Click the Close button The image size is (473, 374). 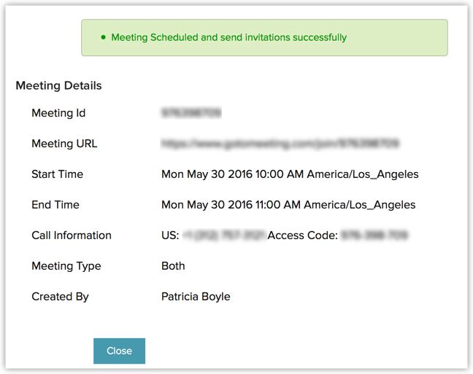(119, 351)
